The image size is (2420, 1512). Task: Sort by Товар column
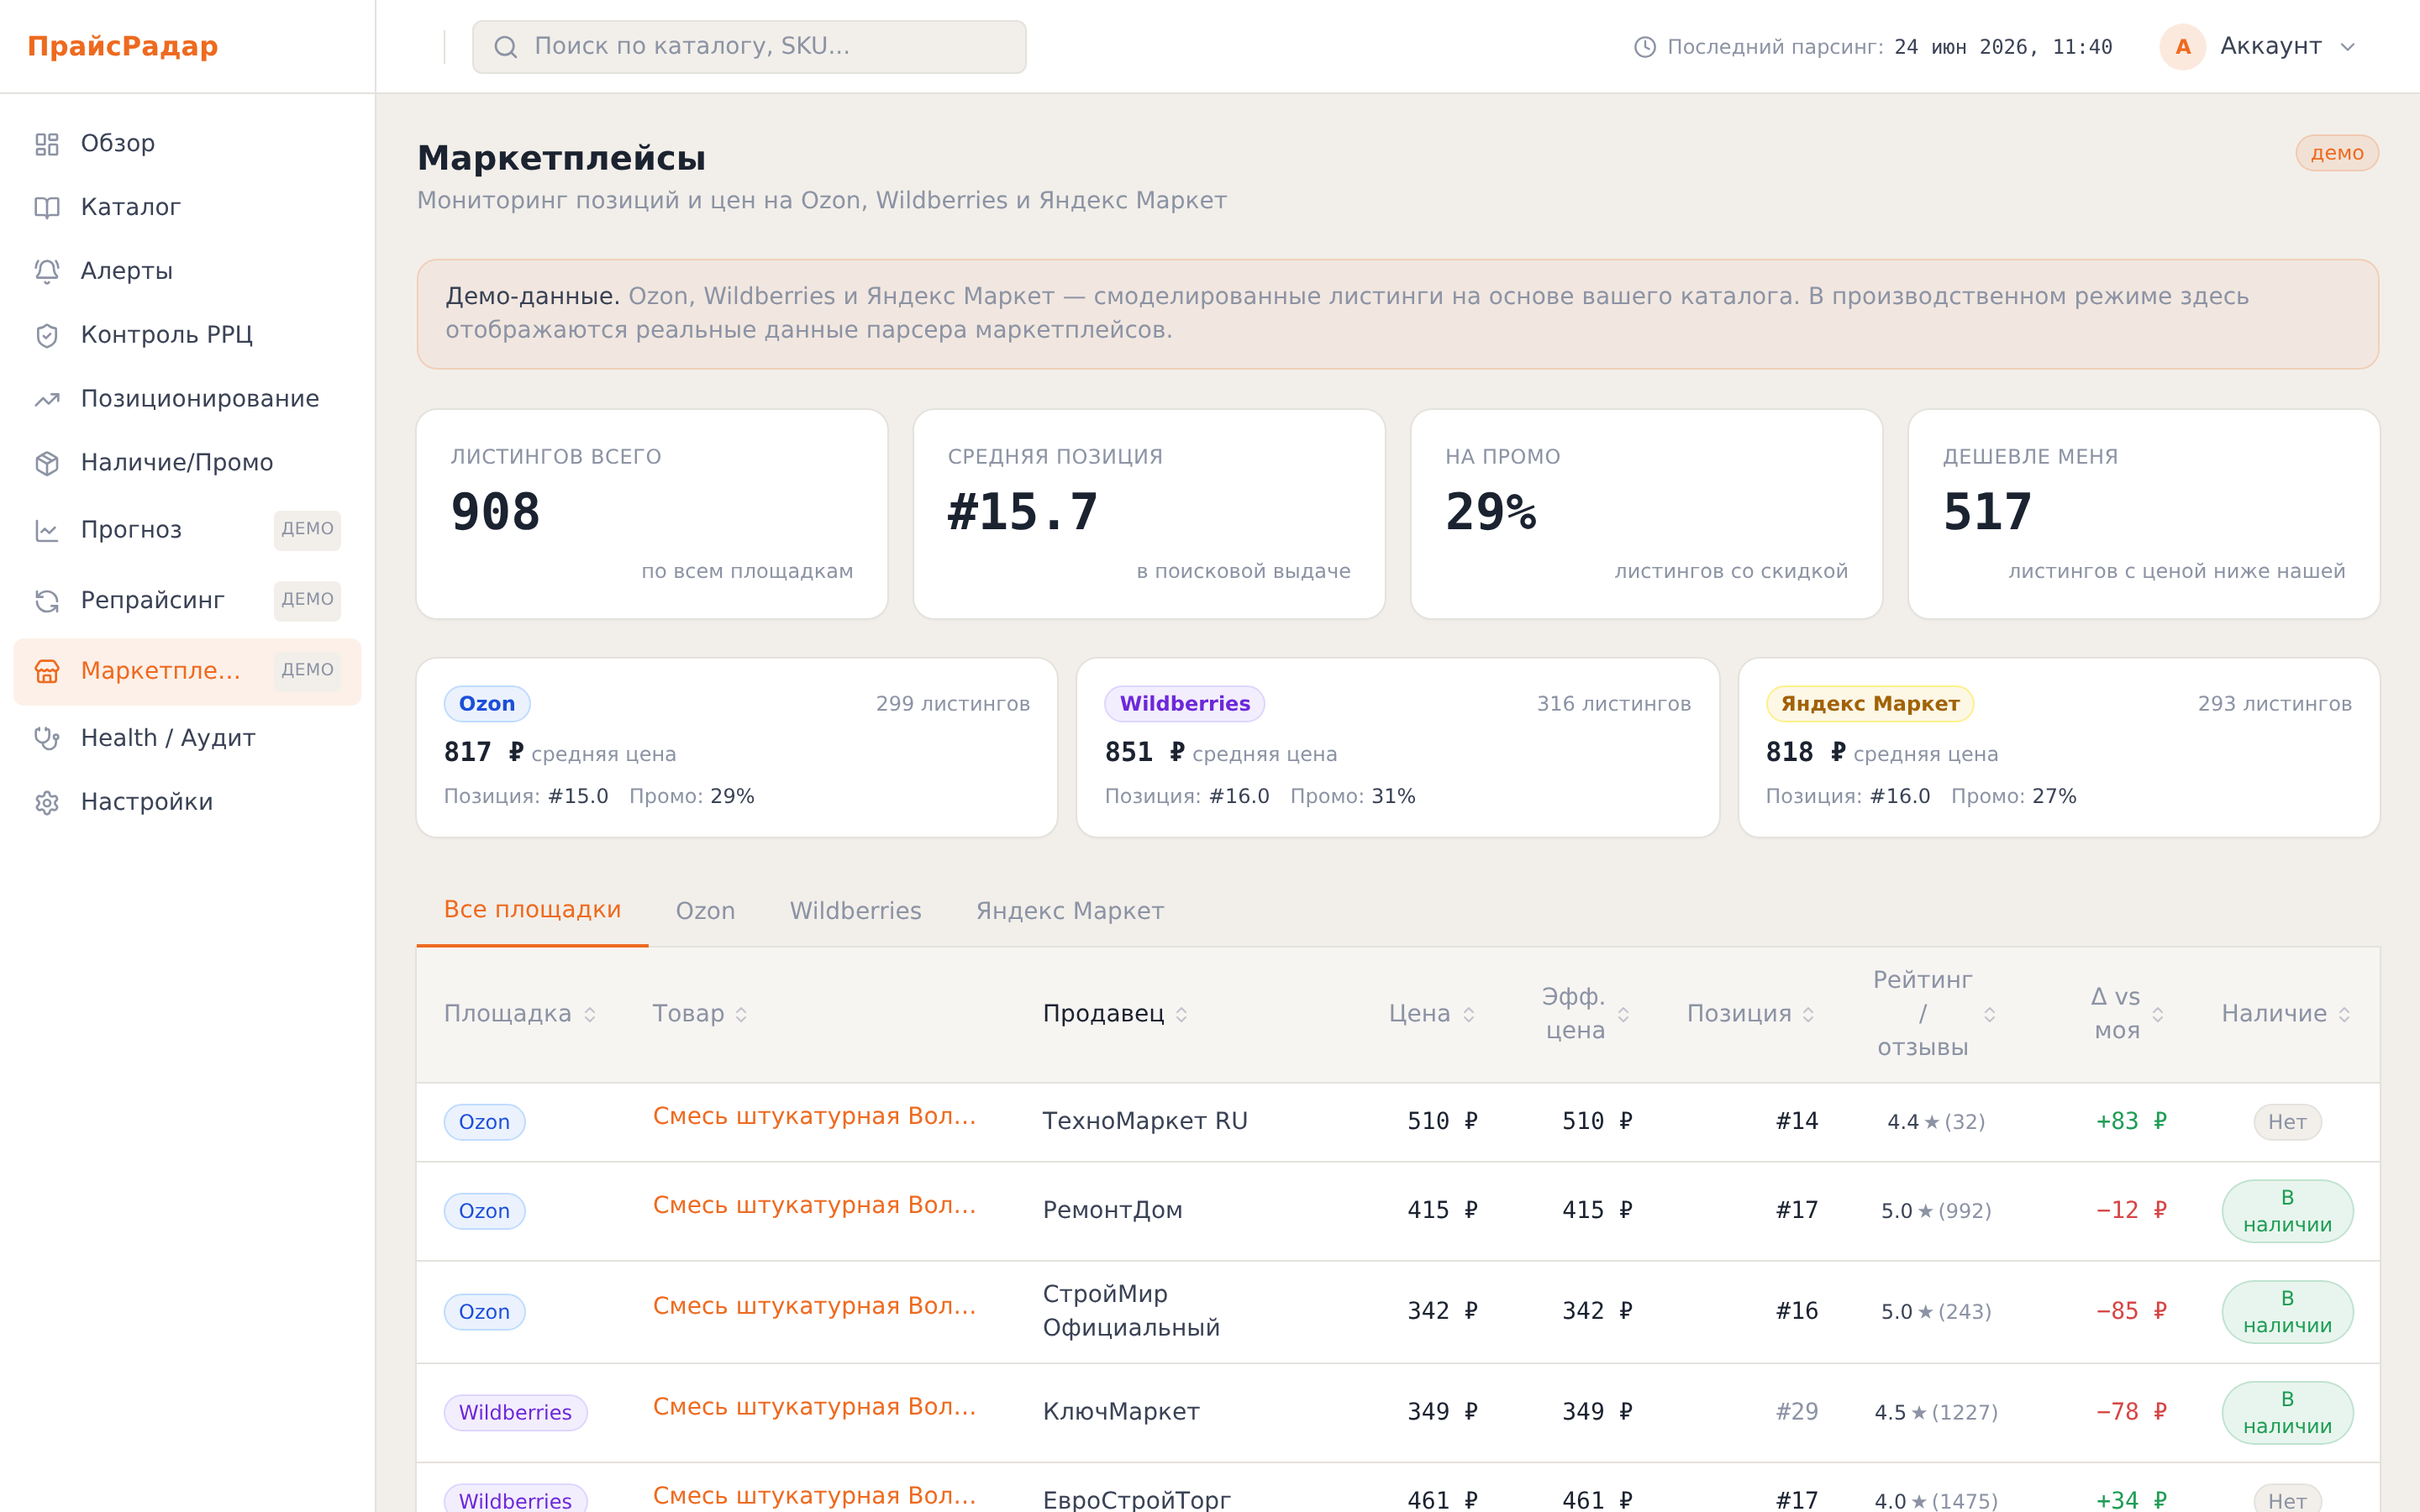tap(700, 1014)
